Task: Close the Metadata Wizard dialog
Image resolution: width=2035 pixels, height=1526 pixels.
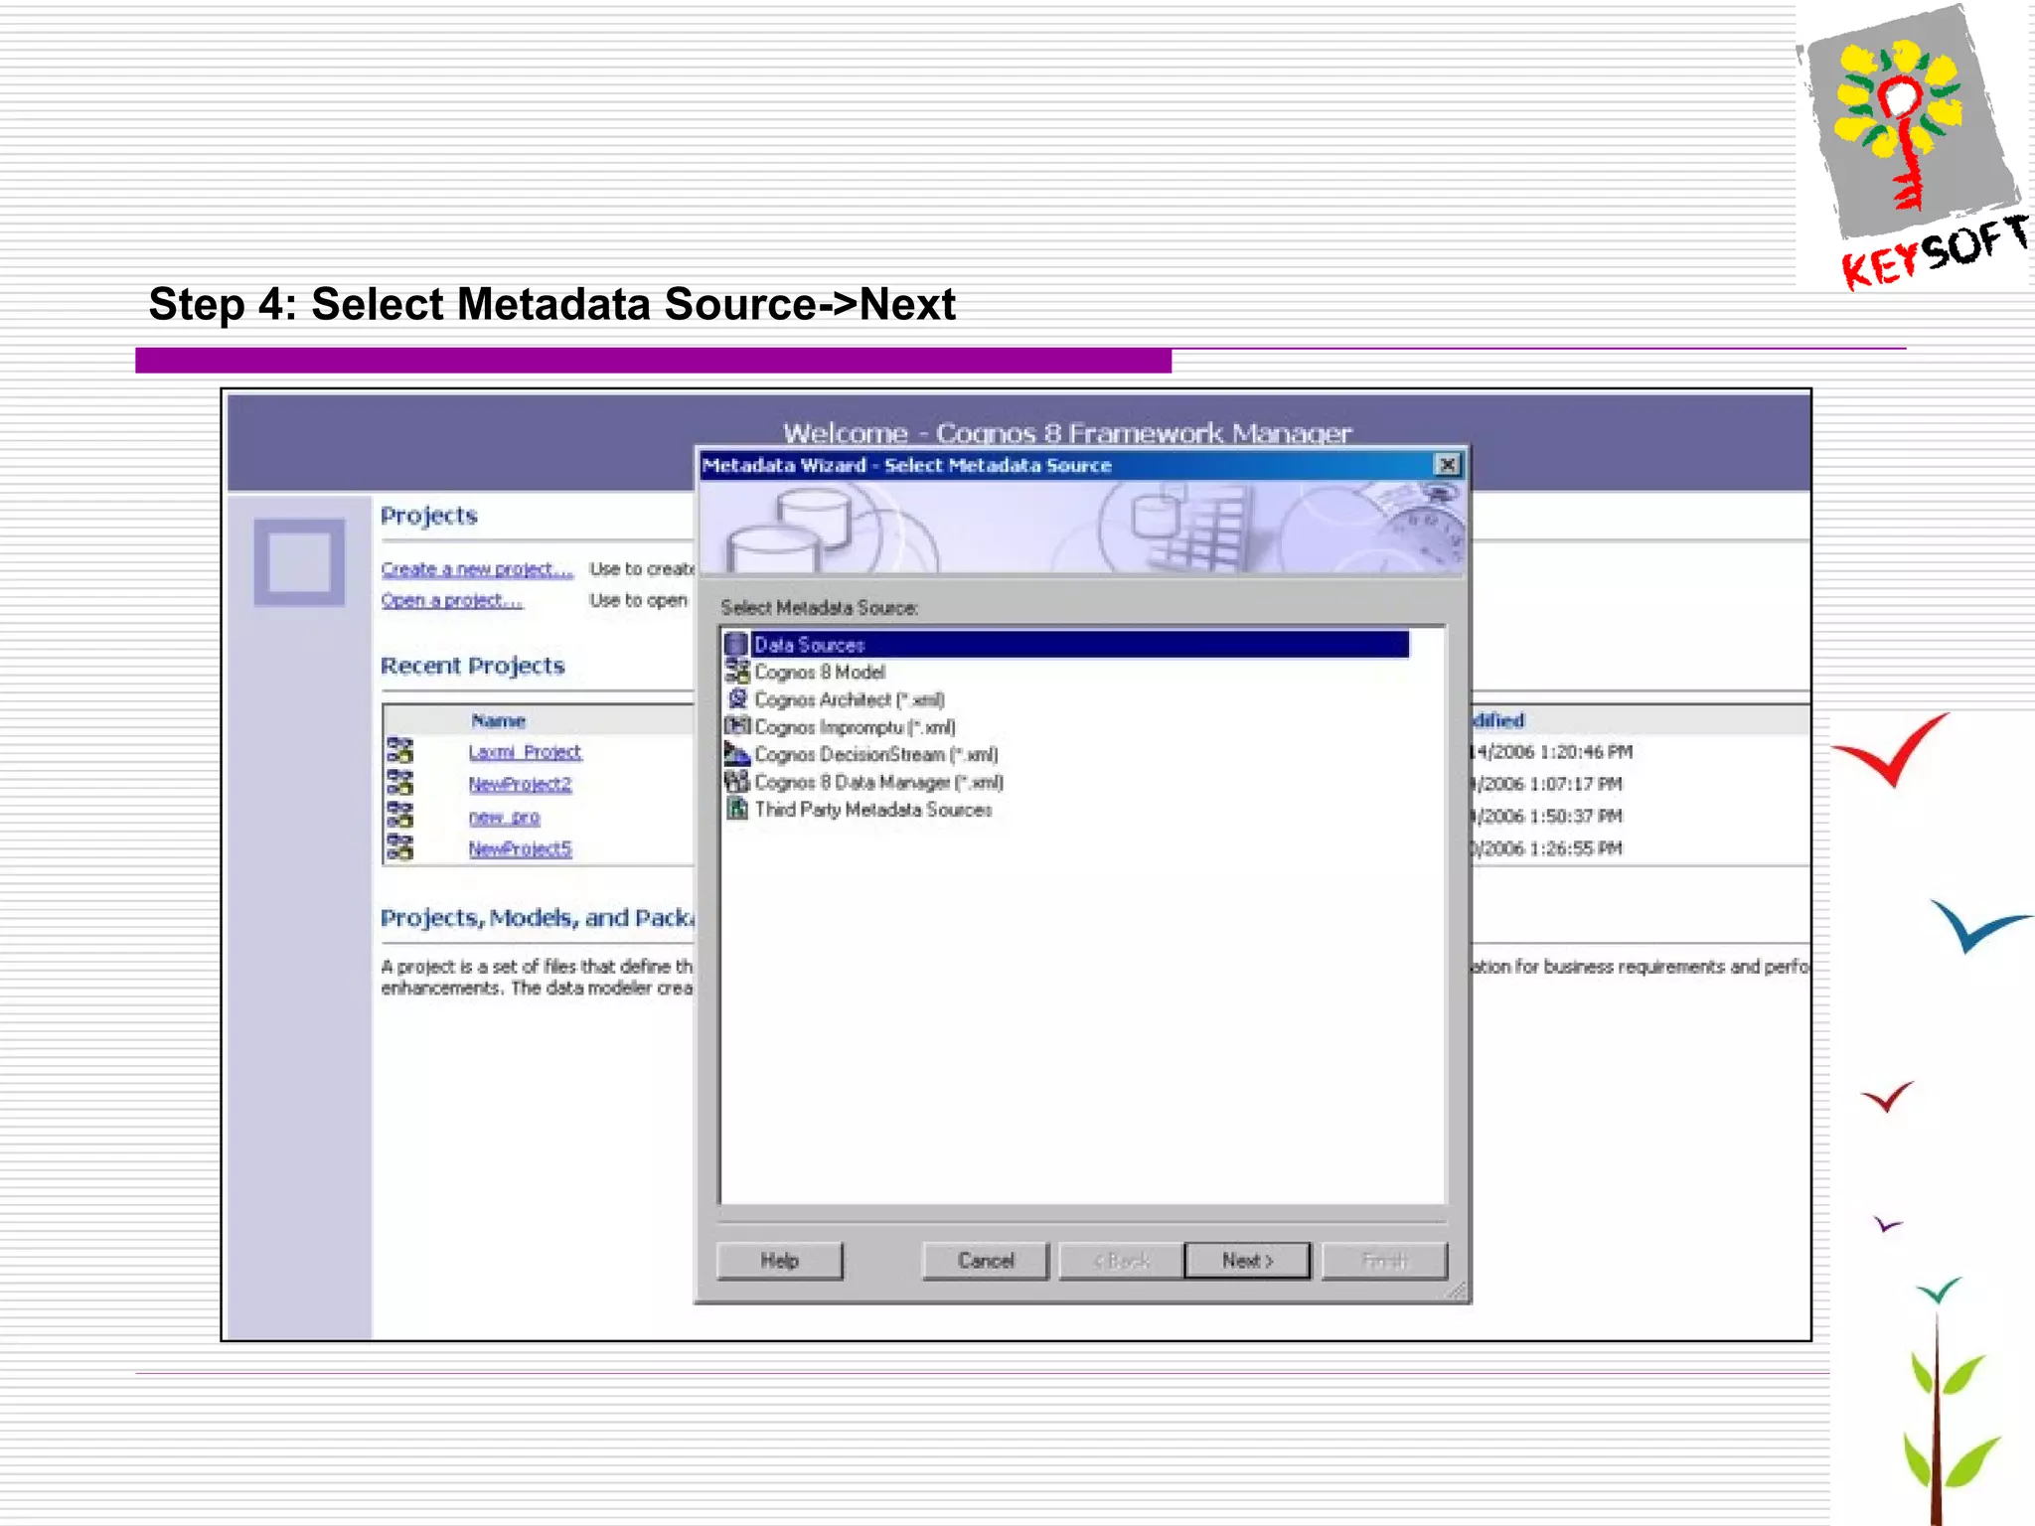Action: pyautogui.click(x=1448, y=464)
